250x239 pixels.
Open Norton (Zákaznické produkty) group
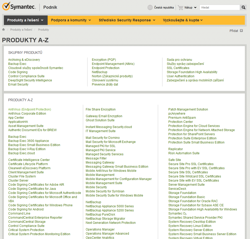click(x=112, y=76)
